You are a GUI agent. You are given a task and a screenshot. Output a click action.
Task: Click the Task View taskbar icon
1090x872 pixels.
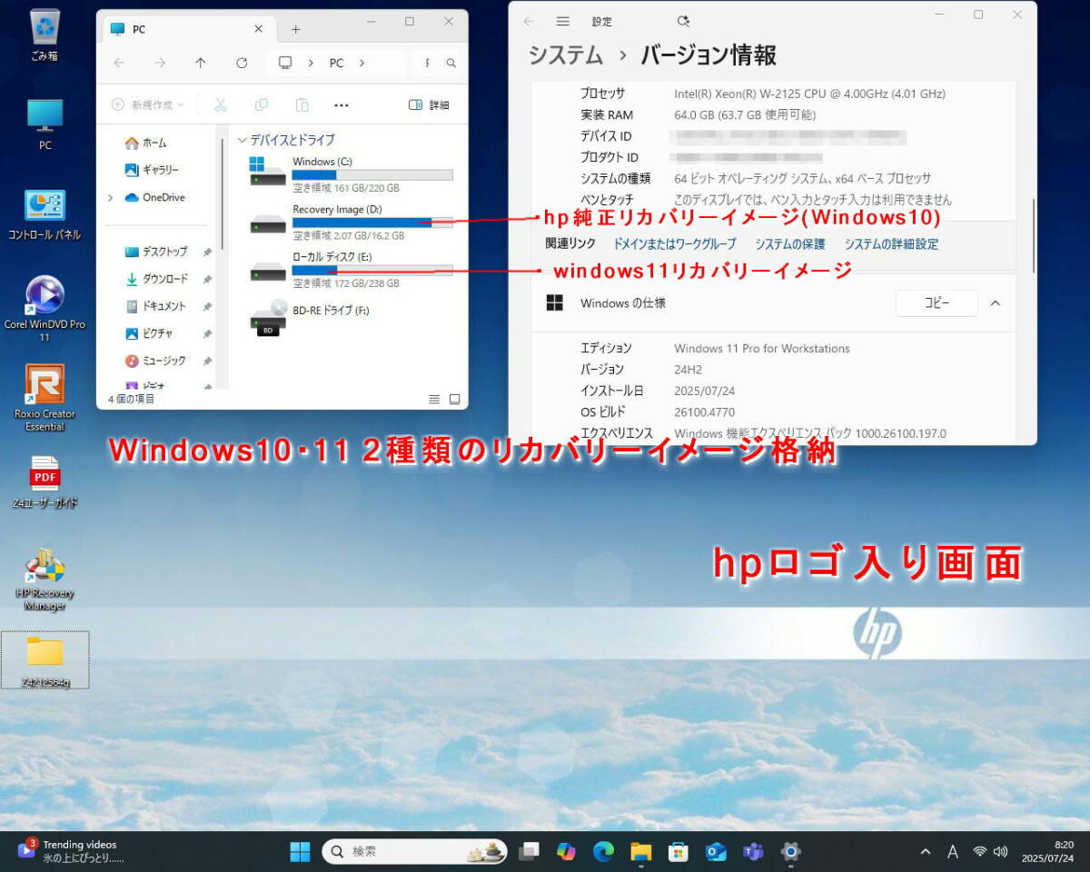point(529,851)
